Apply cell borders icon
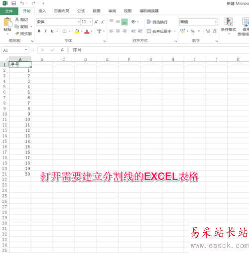Viewport: 249px width, 253px height. pos(65,31)
